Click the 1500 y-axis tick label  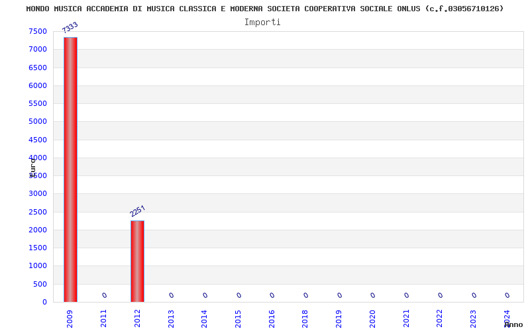(x=38, y=248)
